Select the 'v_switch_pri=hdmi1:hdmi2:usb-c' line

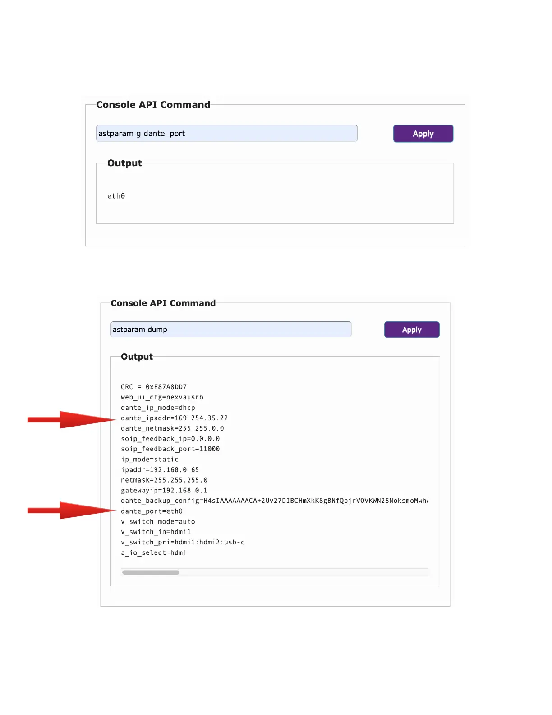(183, 543)
